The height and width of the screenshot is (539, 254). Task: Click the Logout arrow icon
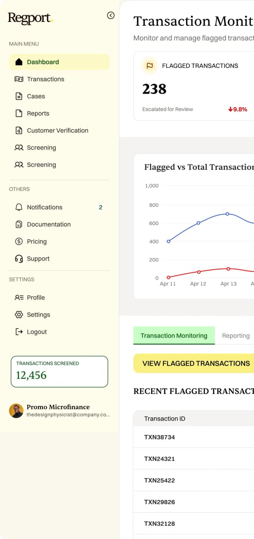point(19,332)
